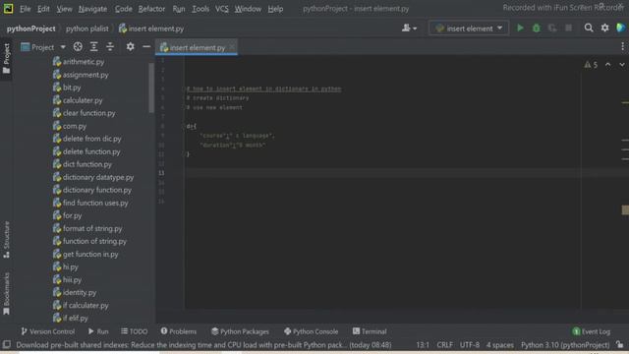Screen dimensions: 629x354
Task: Select if calculater.py file
Action: pos(81,306)
